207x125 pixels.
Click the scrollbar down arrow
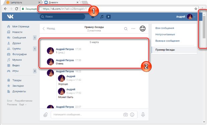coord(204,122)
